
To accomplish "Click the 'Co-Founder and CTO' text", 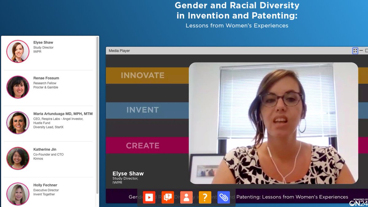I will pyautogui.click(x=48, y=154).
